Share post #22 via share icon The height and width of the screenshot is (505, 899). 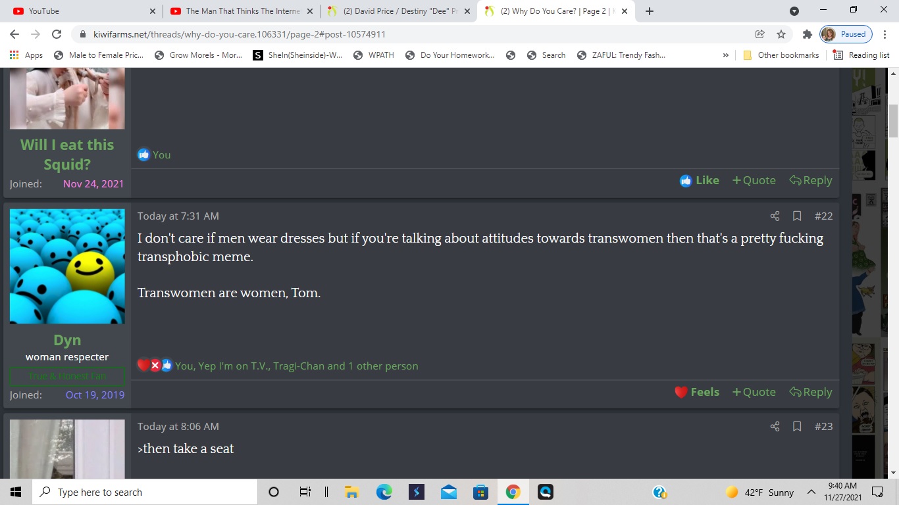775,216
